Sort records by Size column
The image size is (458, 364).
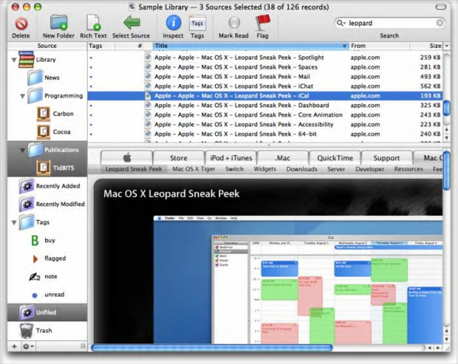tap(427, 46)
